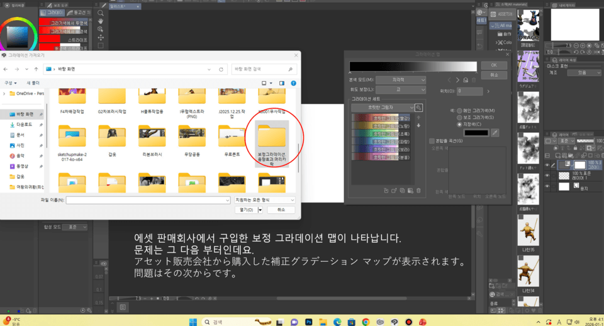Click the black specified color swatch
The width and height of the screenshot is (604, 326).
tap(476, 133)
